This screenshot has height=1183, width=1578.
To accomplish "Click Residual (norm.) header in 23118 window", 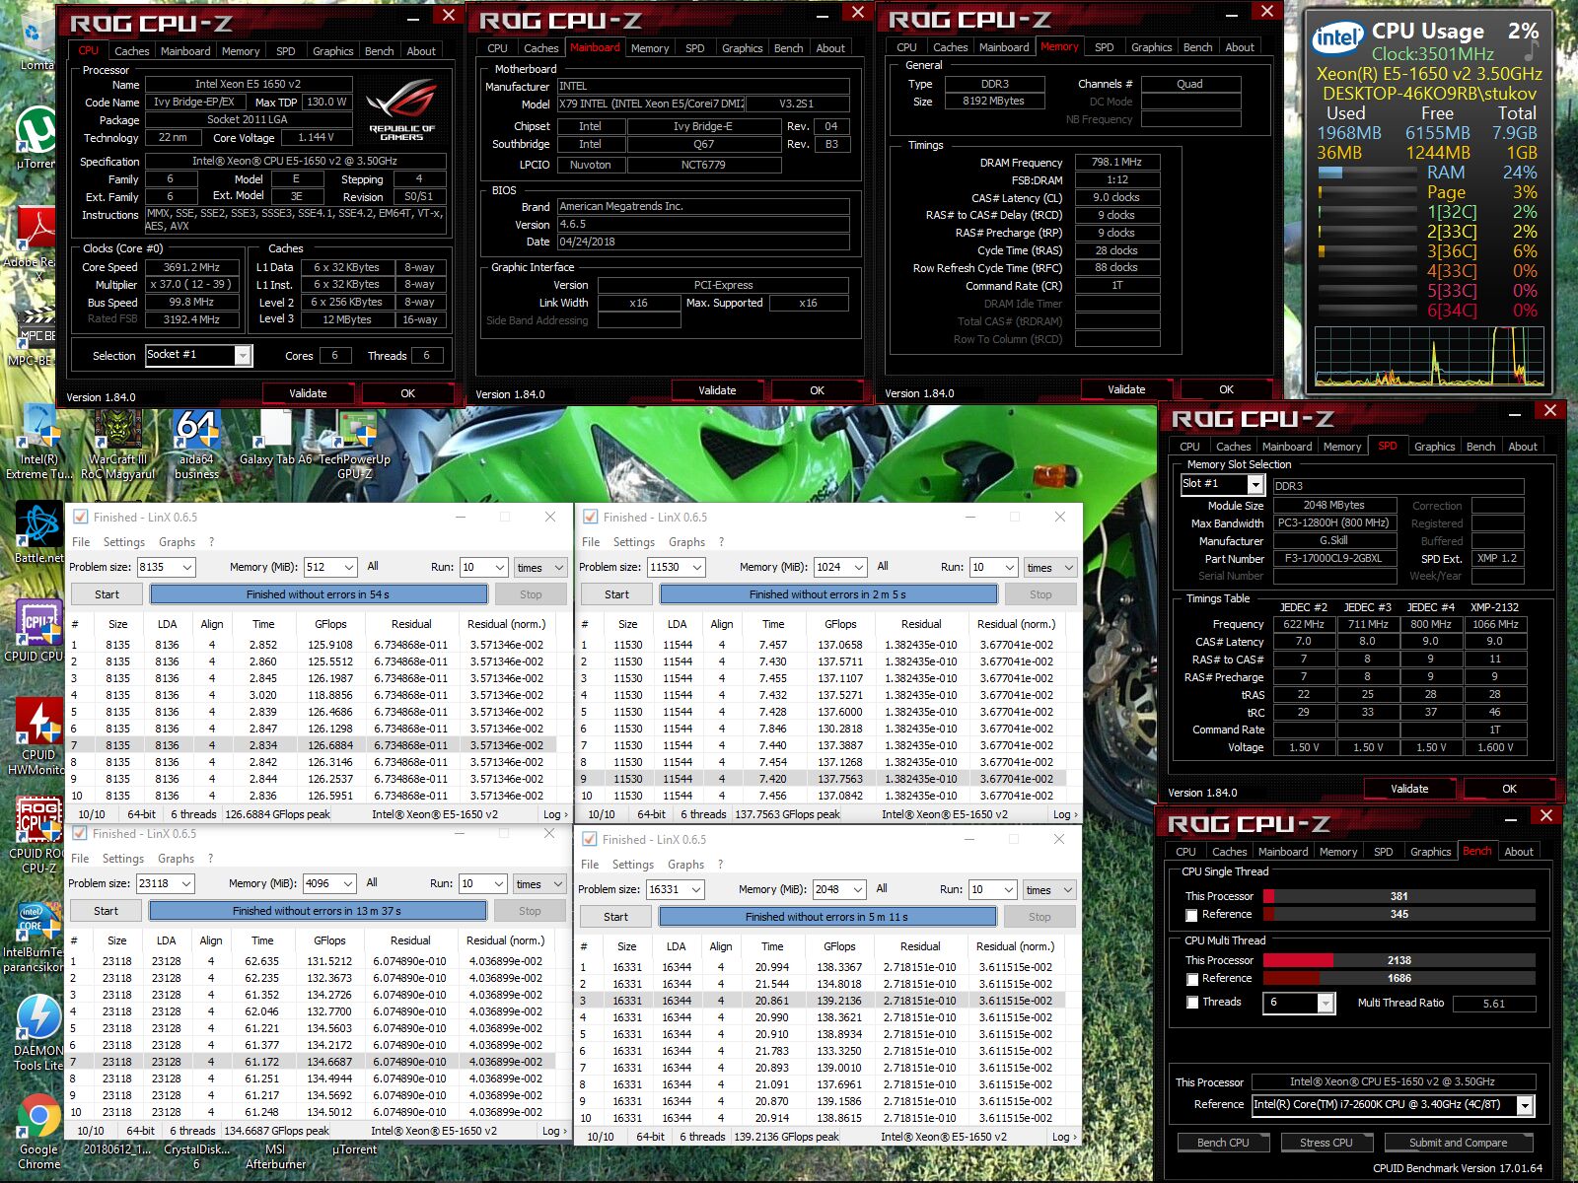I will (x=506, y=940).
